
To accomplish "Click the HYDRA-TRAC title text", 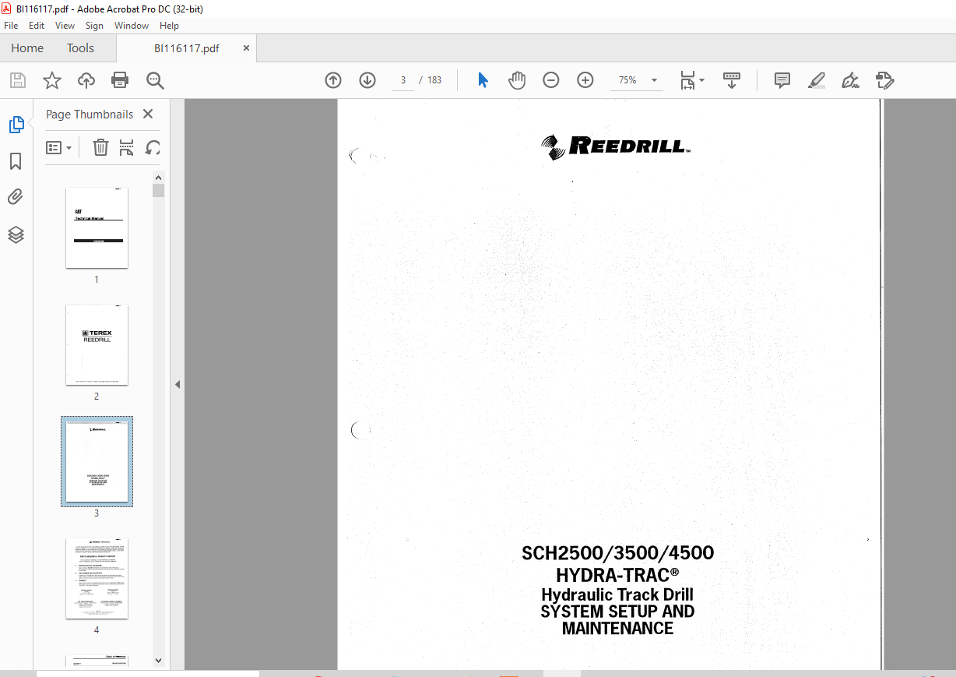I will coord(618,575).
